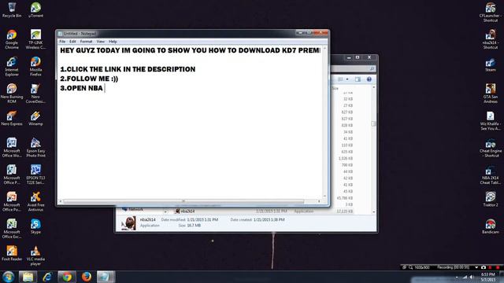The image size is (504, 283).
Task: Click Bandicam recording camera icon
Action: tap(483, 267)
